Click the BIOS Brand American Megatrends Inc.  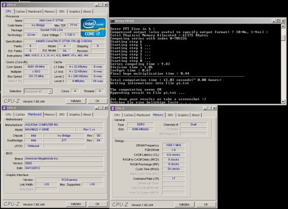pyautogui.click(x=64, y=158)
